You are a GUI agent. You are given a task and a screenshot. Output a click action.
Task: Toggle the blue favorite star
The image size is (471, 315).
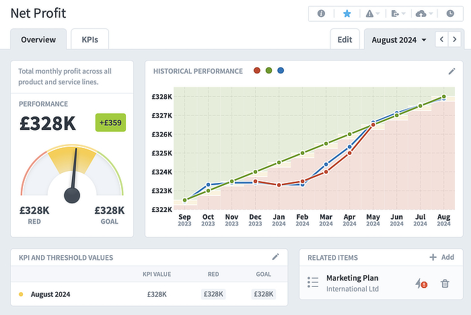[x=347, y=13]
